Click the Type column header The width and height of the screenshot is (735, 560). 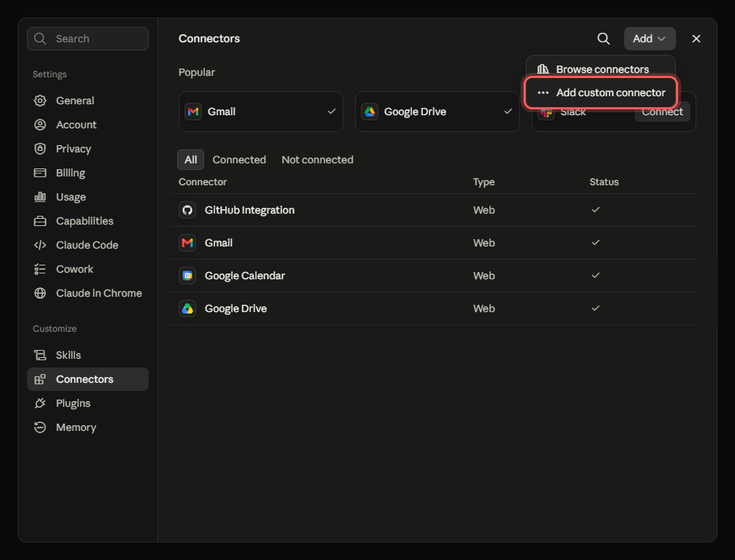483,182
